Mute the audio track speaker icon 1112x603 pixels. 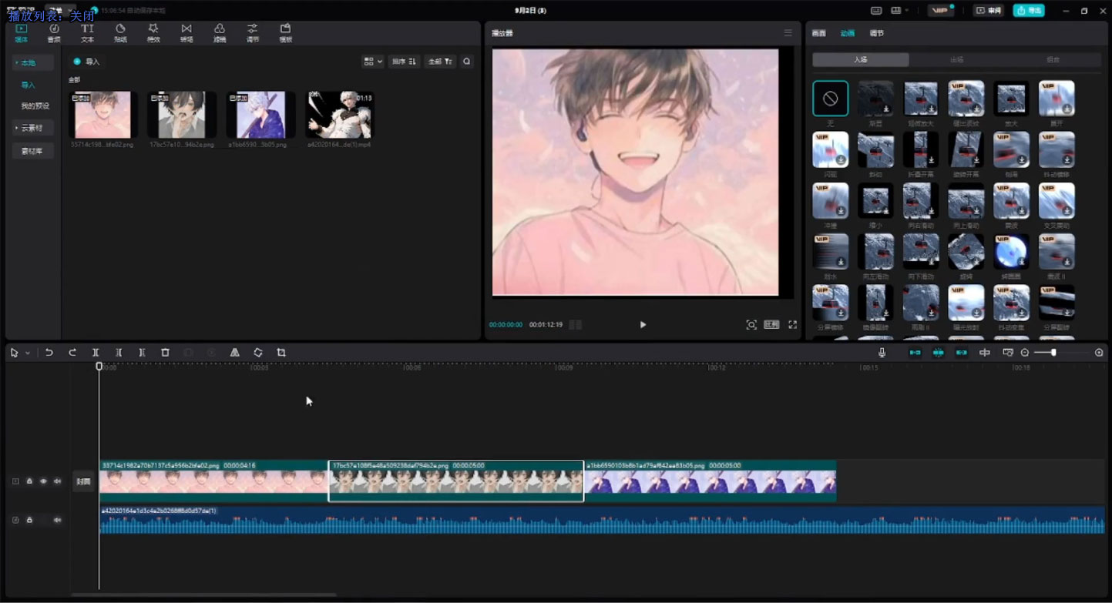(57, 520)
